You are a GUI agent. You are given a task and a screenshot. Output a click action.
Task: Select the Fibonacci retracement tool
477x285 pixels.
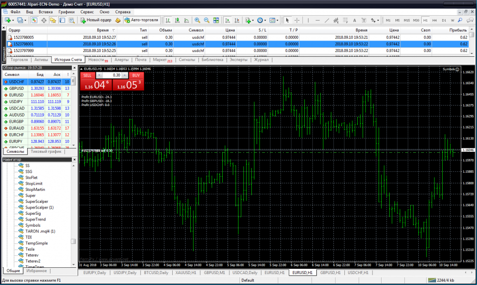pos(345,20)
